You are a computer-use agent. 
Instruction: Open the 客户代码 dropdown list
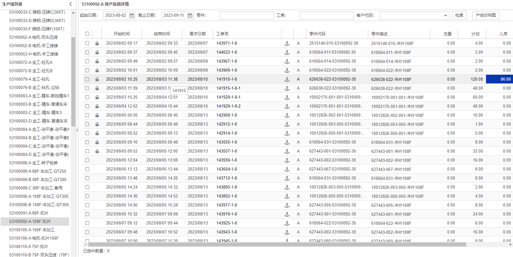[445, 16]
